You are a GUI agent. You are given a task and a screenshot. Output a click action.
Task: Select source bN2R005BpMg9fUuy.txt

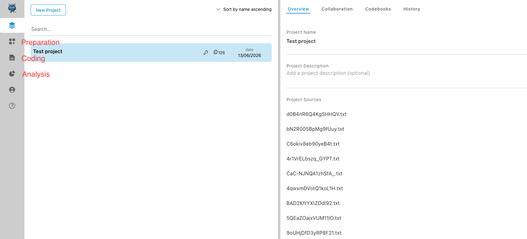[x=315, y=129]
